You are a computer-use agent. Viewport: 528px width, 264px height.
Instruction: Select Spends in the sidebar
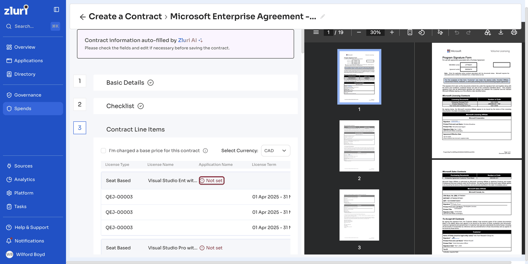[33, 109]
